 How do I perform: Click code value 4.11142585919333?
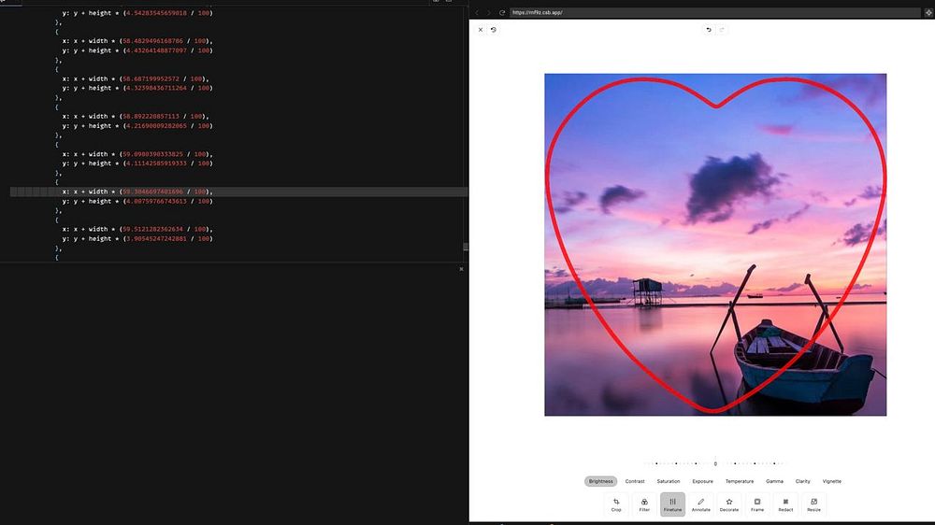(x=156, y=163)
